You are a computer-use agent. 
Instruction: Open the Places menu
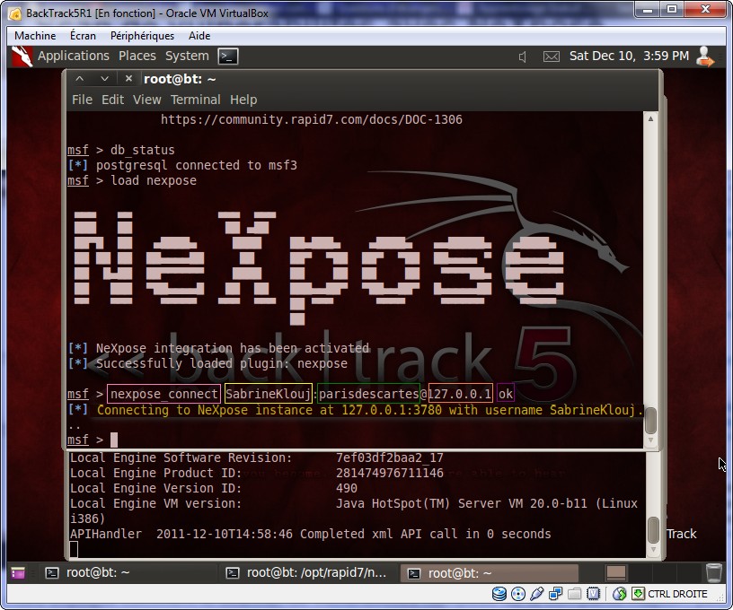(x=137, y=56)
